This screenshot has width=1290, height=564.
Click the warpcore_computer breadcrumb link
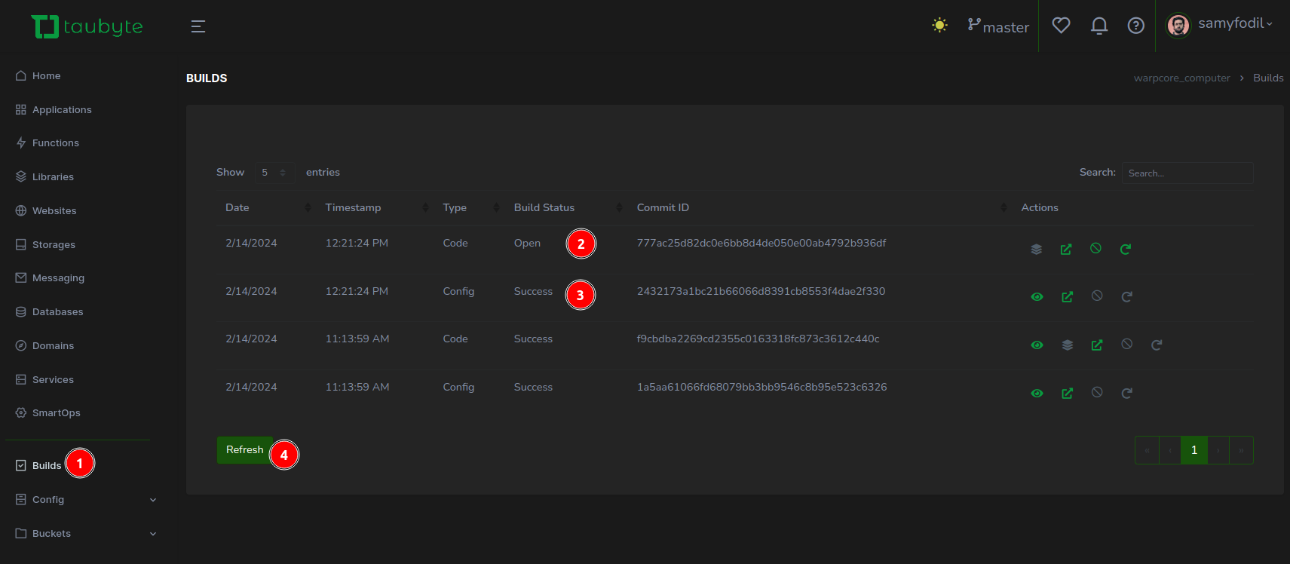[x=1181, y=78]
